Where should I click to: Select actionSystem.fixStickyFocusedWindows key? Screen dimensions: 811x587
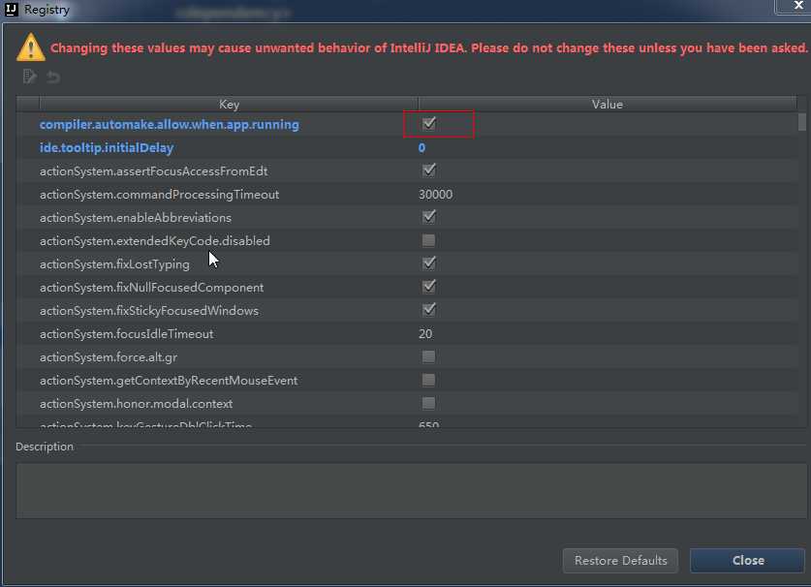click(x=149, y=311)
